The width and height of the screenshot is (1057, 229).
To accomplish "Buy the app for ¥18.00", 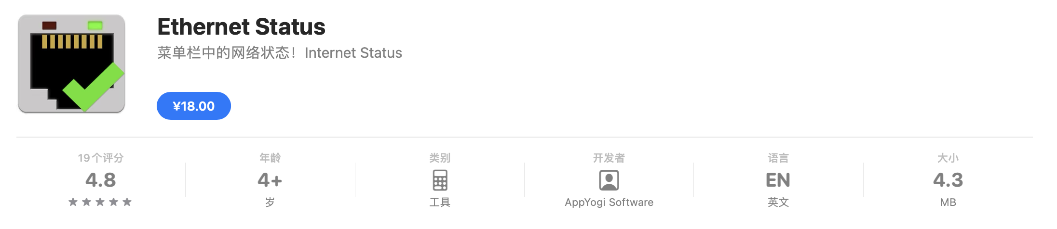I will click(x=194, y=106).
